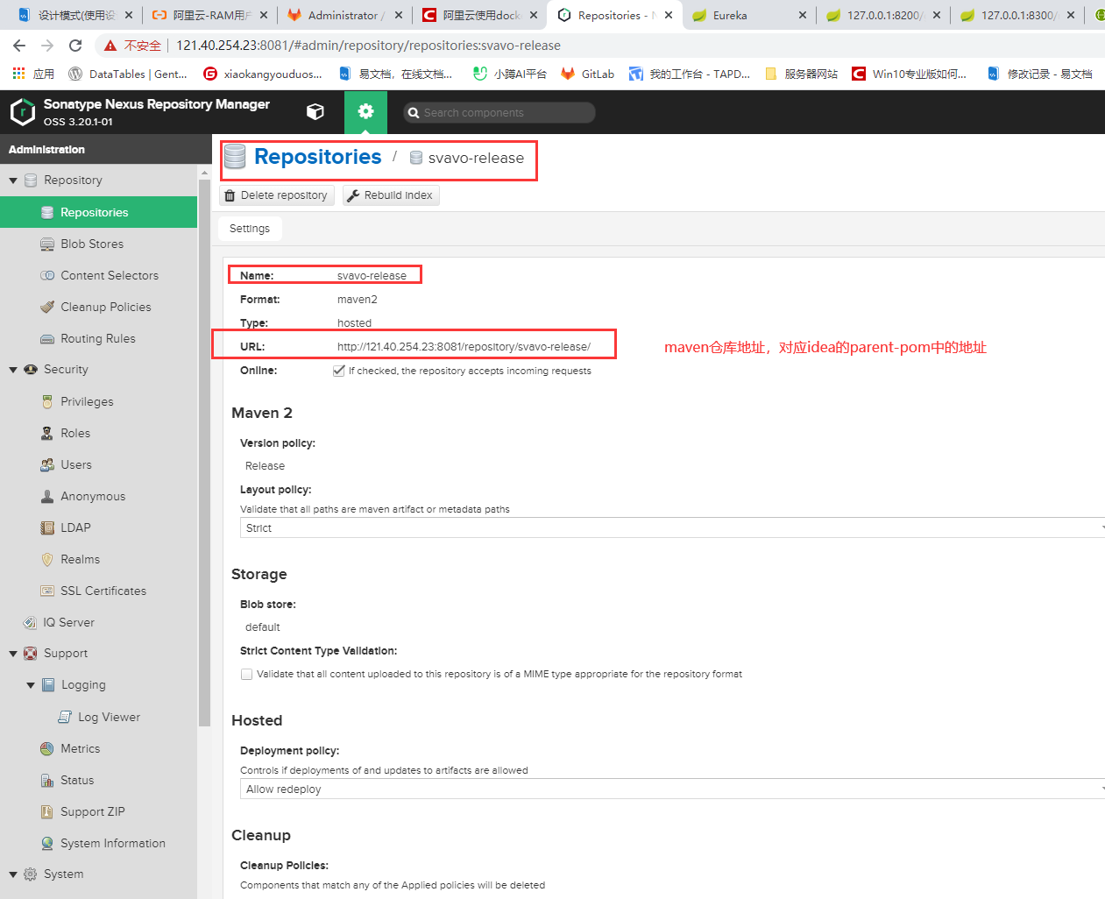Click the Status chart icon
This screenshot has width=1105, height=899.
pyautogui.click(x=47, y=781)
